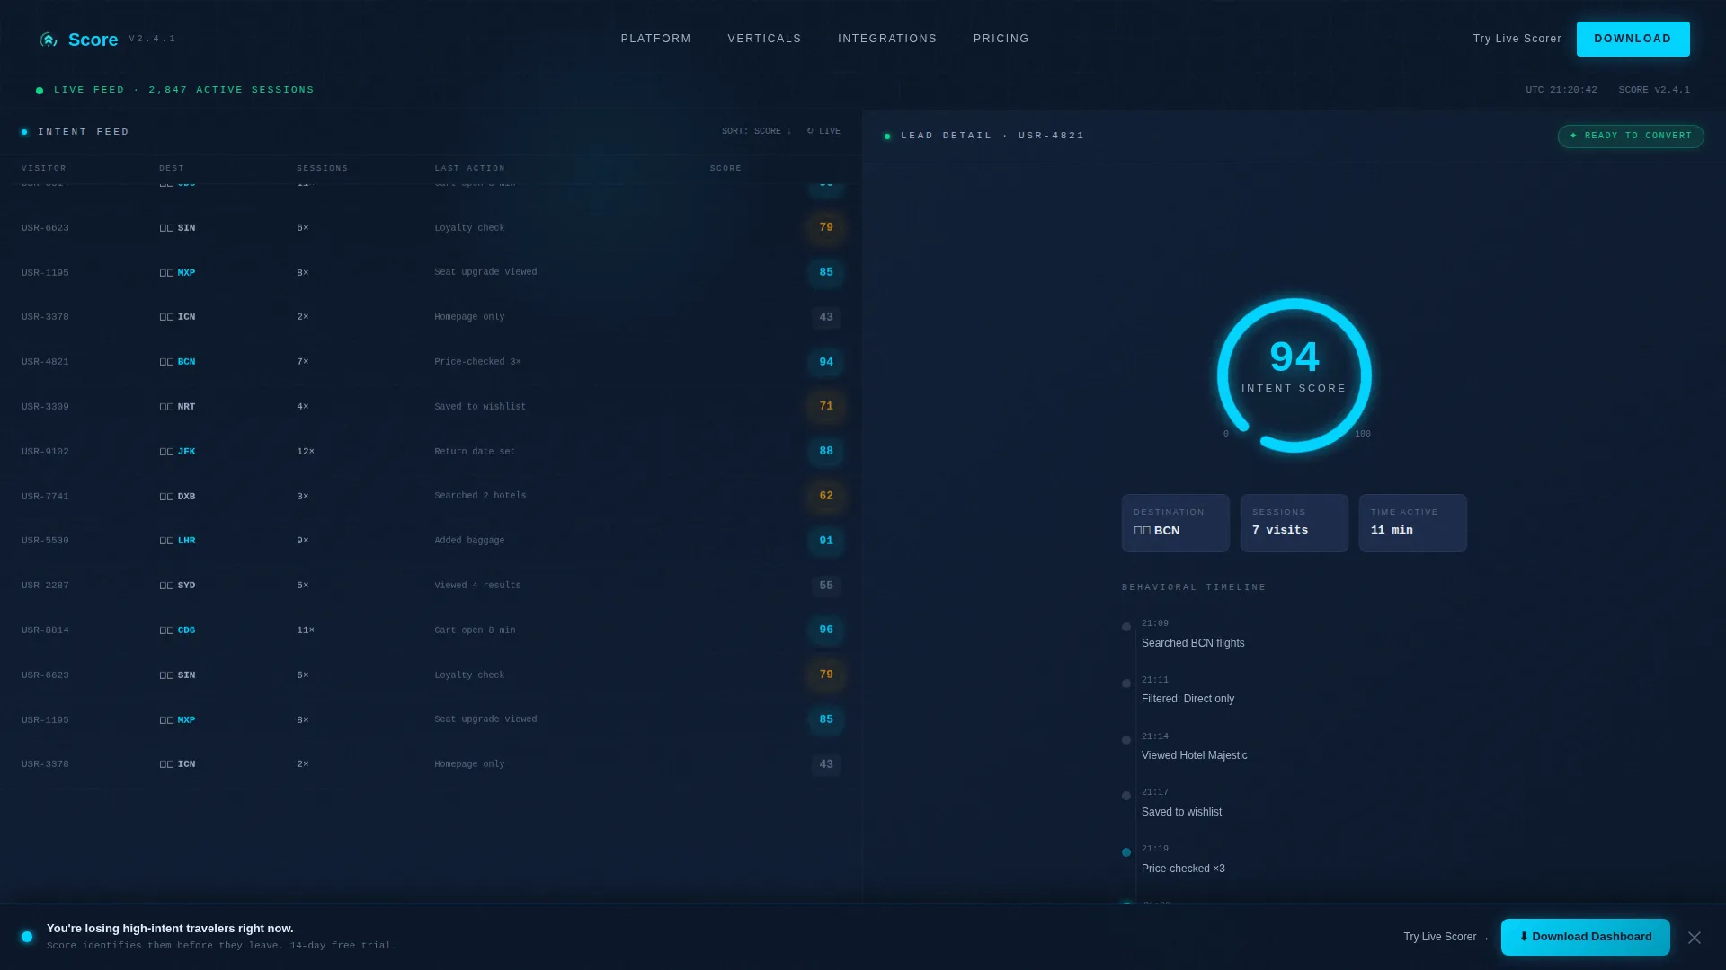The image size is (1726, 970).
Task: Click the score badge 55
Action: [826, 586]
